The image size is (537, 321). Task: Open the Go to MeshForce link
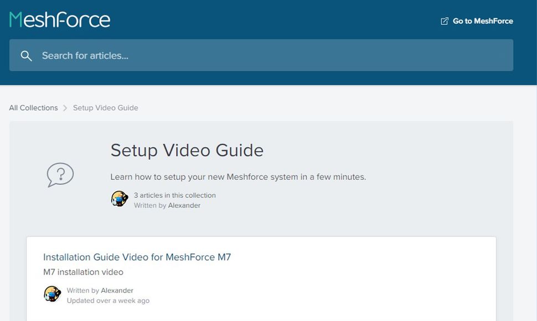477,21
